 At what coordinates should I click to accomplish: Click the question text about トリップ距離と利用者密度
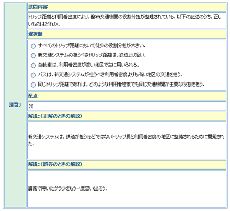[125, 20]
